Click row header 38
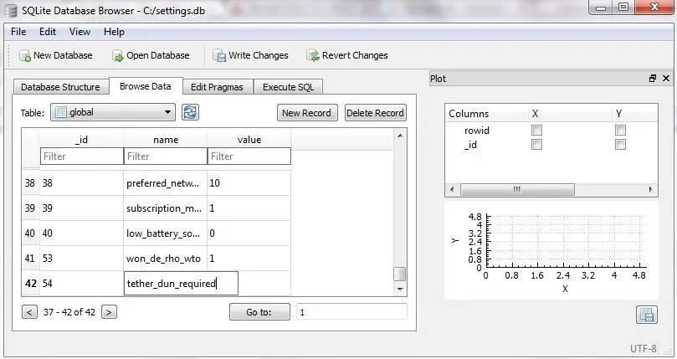Viewport: 677px width, 359px height. pyautogui.click(x=30, y=183)
